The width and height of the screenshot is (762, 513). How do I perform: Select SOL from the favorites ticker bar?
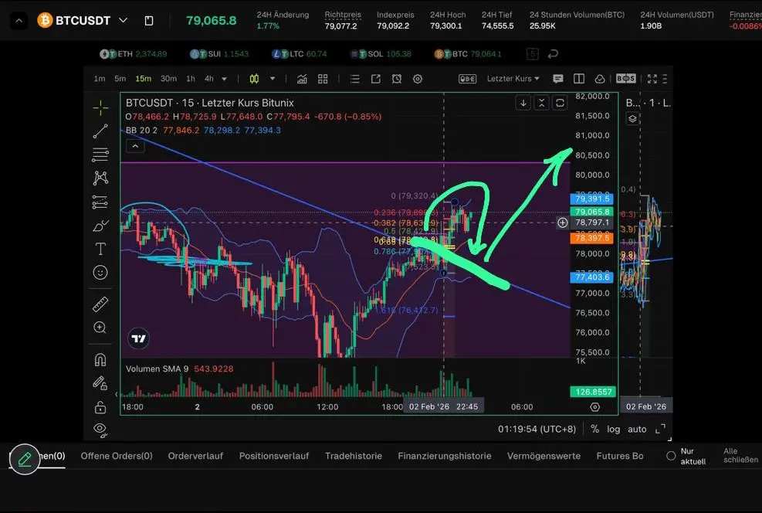(x=381, y=54)
